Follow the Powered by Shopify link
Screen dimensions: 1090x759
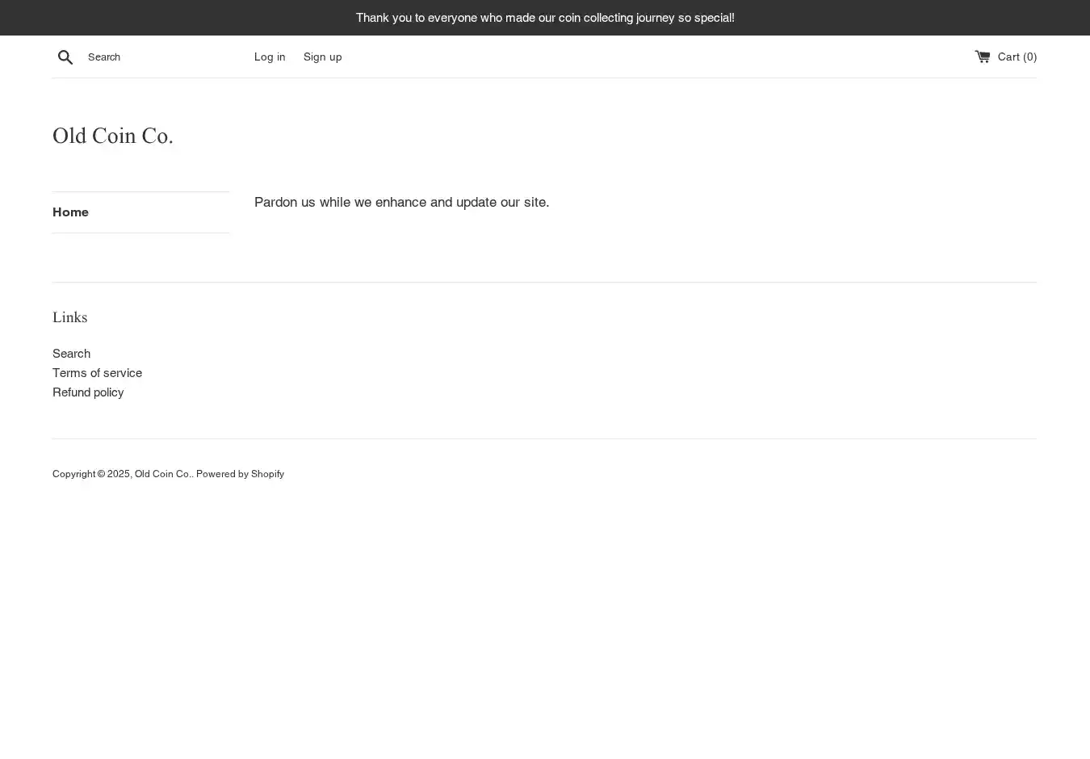pyautogui.click(x=239, y=474)
